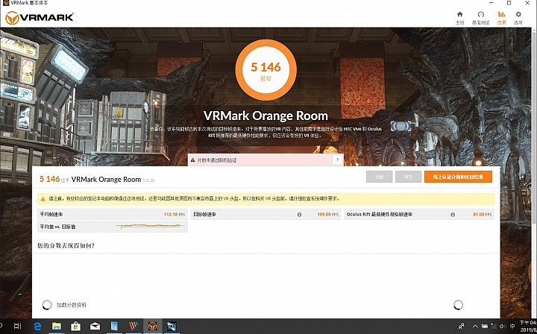Click the question mark help button on the validation warning
Screen dimensions: 537x334
pyautogui.click(x=337, y=160)
